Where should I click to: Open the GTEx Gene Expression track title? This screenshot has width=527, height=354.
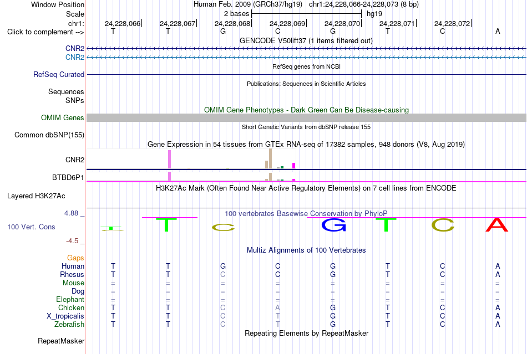(306, 144)
